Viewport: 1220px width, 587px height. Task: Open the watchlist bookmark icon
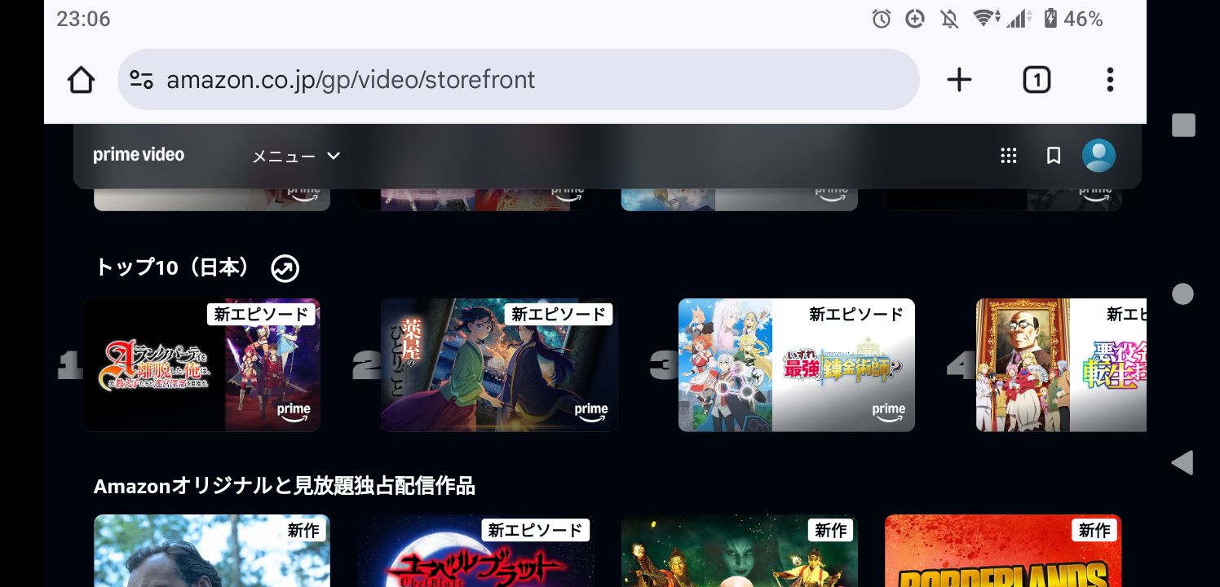[1054, 156]
